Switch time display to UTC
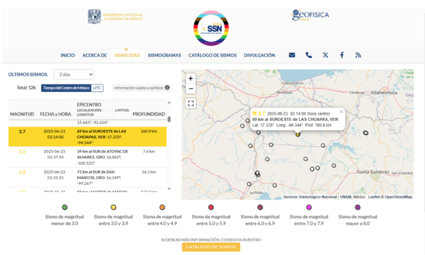 pos(97,88)
